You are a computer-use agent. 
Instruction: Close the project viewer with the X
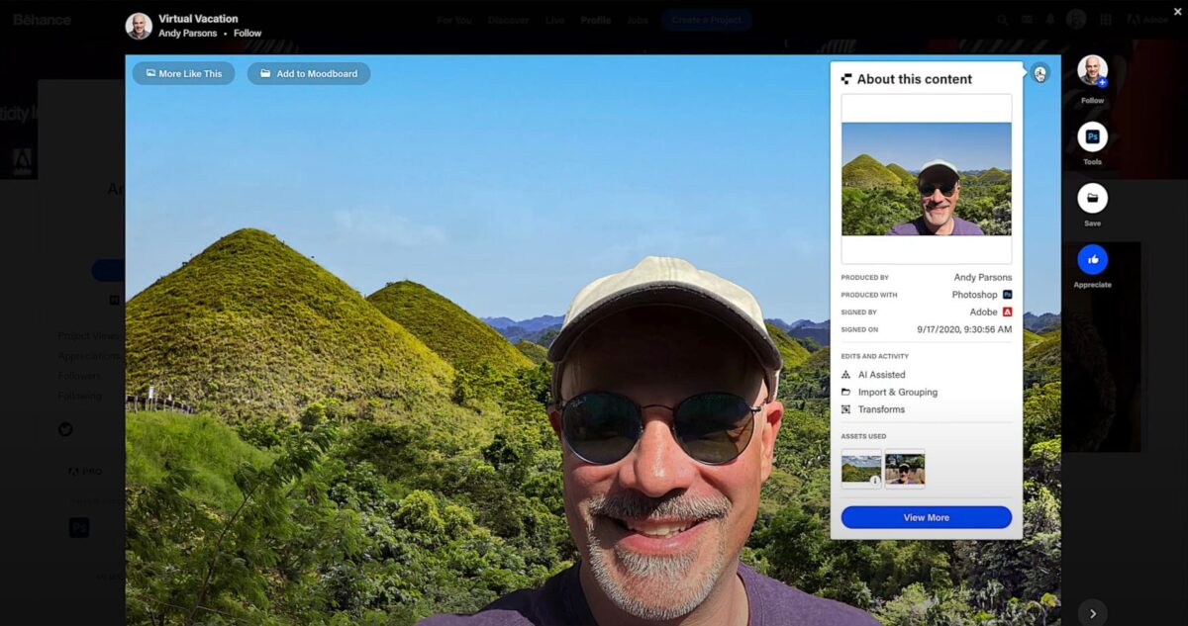click(x=1177, y=11)
